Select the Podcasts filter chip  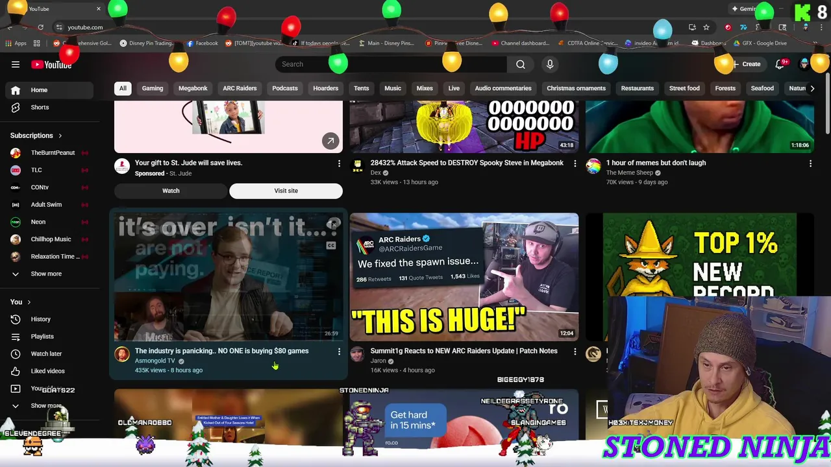click(x=285, y=88)
